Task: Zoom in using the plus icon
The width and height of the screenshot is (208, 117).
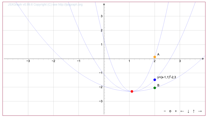Action: click(176, 111)
